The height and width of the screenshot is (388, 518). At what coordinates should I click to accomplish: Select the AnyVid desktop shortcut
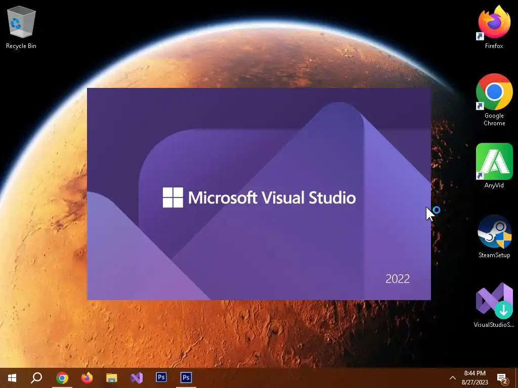[494, 166]
